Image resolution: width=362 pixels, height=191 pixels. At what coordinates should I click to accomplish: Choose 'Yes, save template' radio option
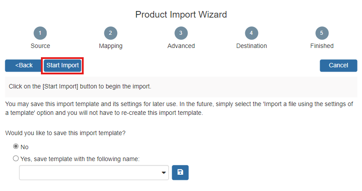[x=16, y=158]
